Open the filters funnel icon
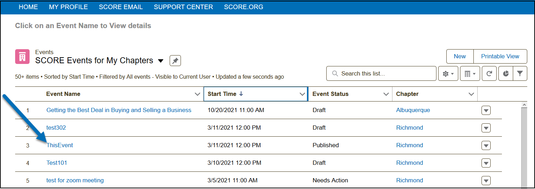Image resolution: width=535 pixels, height=189 pixels. tap(520, 74)
